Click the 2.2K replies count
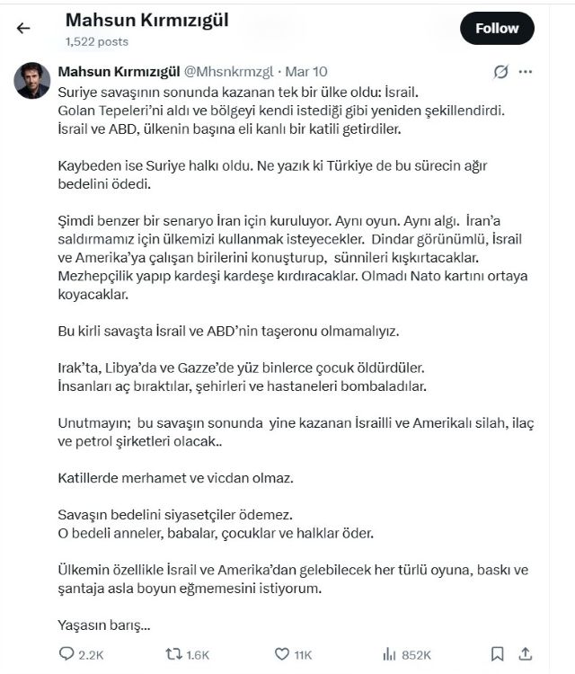Viewport: 575px width, 674px height. coord(91,654)
